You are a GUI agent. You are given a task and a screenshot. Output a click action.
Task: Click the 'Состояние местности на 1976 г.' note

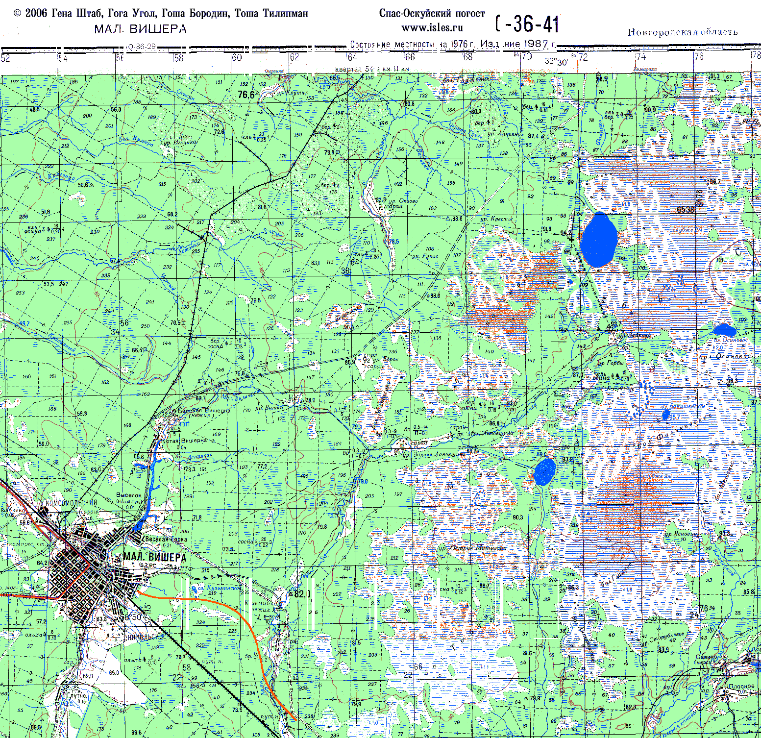click(x=413, y=44)
